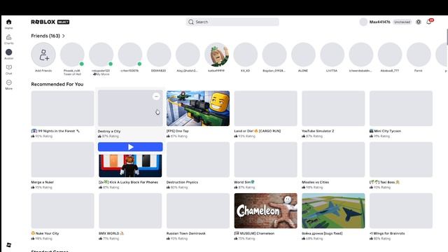Open the Land or Die! [CARGO RUN] thumbnail
448x252 pixels.
[x=266, y=108]
